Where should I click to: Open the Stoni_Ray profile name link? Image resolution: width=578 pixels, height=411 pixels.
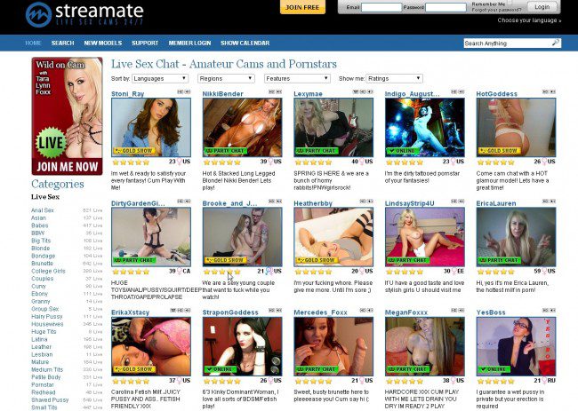click(127, 94)
